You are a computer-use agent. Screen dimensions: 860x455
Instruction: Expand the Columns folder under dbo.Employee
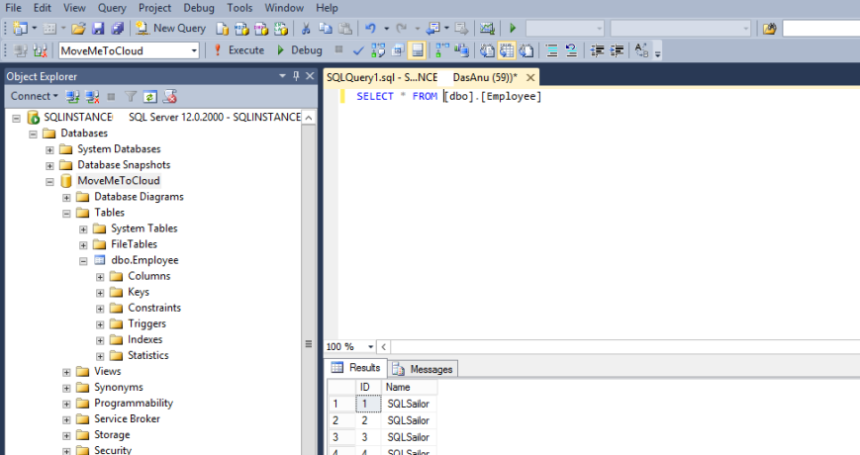coord(100,277)
